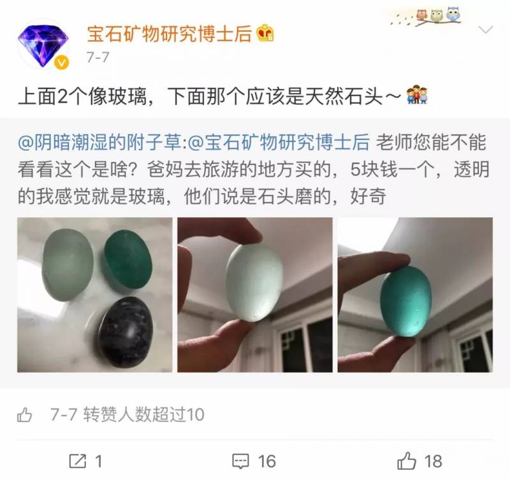Tap the family emoji in the post text

417,95
